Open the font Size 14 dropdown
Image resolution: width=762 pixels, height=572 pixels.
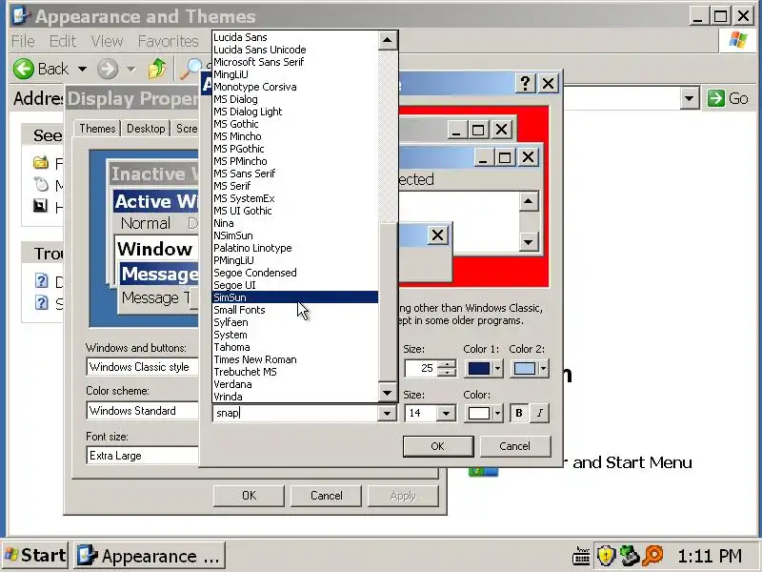[446, 414]
